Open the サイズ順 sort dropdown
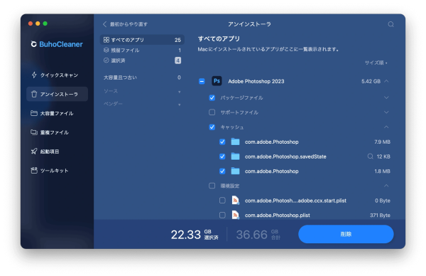 click(376, 63)
